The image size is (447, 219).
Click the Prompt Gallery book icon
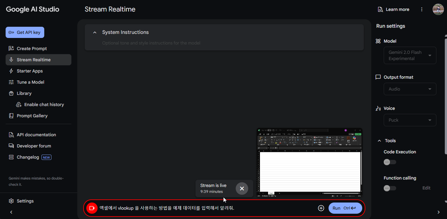(11, 116)
